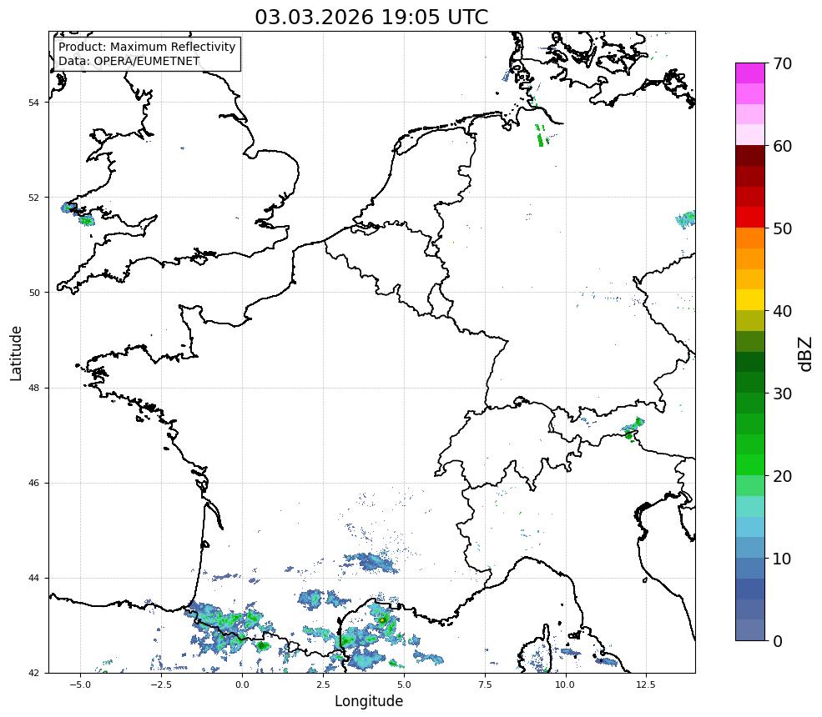Screen dimensions: 822x717
Task: Click the title '03.03.2026 19:05 UTC'
Action: point(371,17)
